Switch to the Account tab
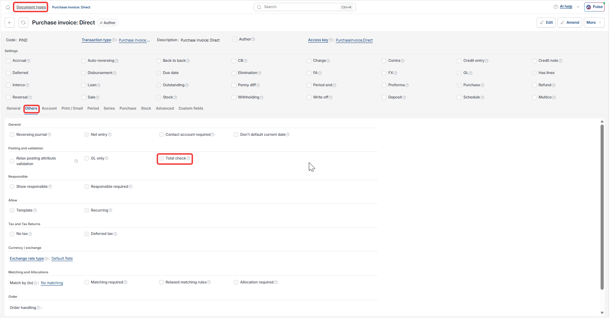This screenshot has width=610, height=318. pyautogui.click(x=49, y=109)
